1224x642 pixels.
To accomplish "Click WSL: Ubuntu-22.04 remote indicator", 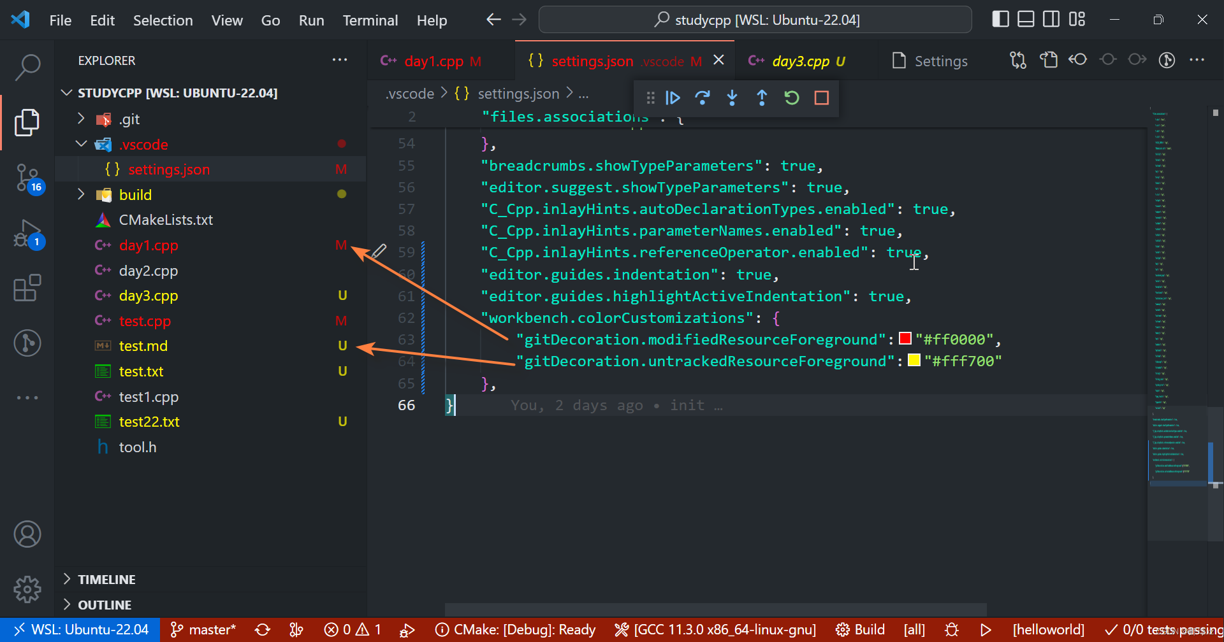I will click(80, 630).
